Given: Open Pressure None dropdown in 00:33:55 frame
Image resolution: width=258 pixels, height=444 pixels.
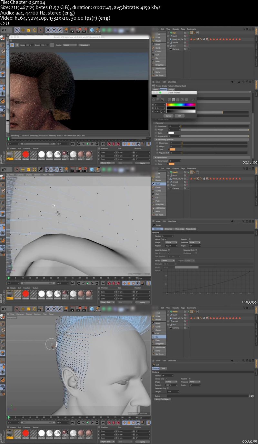Looking at the screenshot, I should [195, 242].
